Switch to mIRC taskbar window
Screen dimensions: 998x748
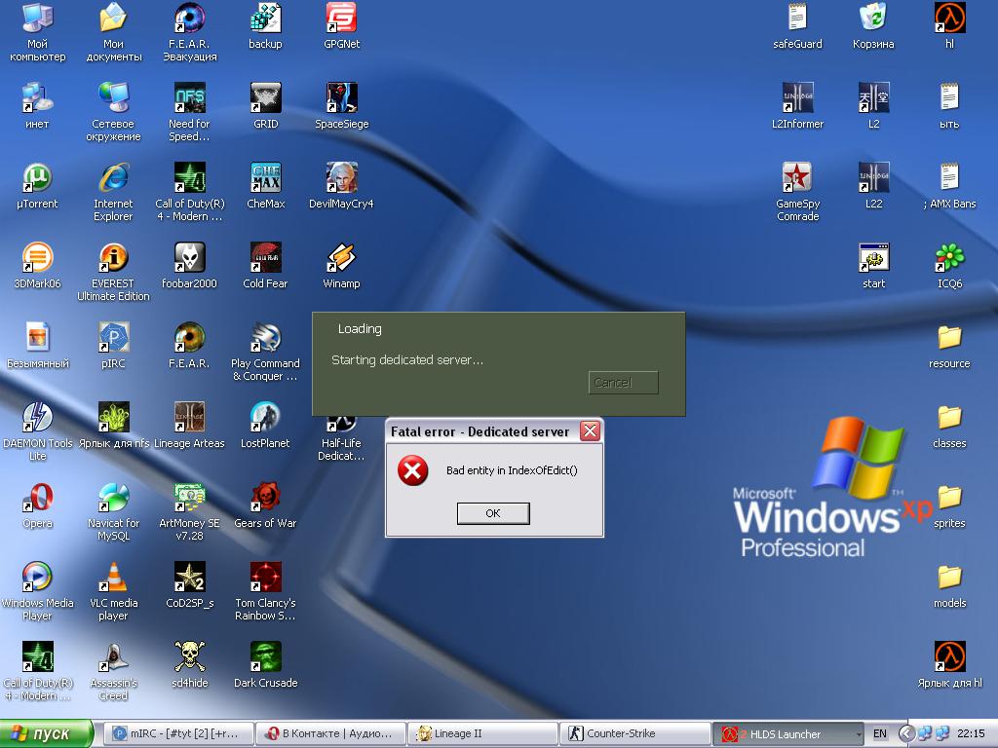click(178, 733)
